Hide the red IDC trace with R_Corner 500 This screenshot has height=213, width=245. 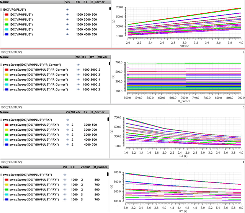coord(67,14)
